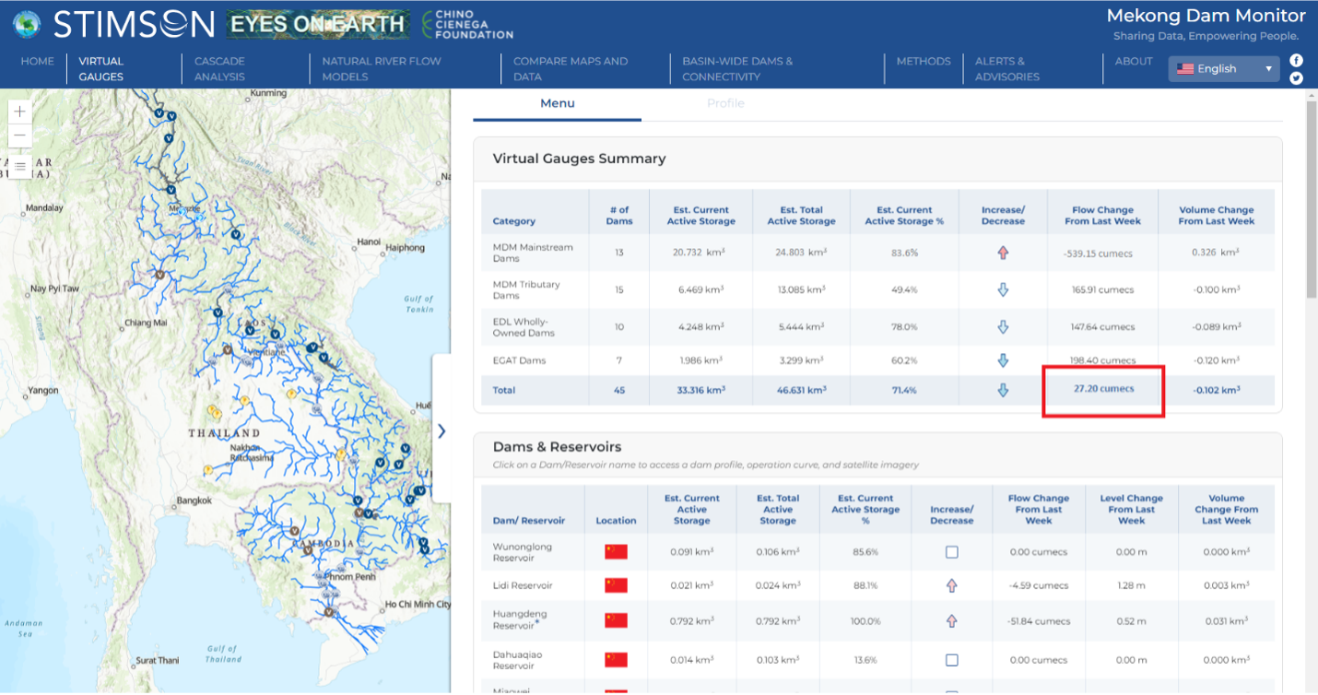This screenshot has height=695, width=1318.
Task: Open the Alerts & Advisories menu
Action: coord(1006,68)
